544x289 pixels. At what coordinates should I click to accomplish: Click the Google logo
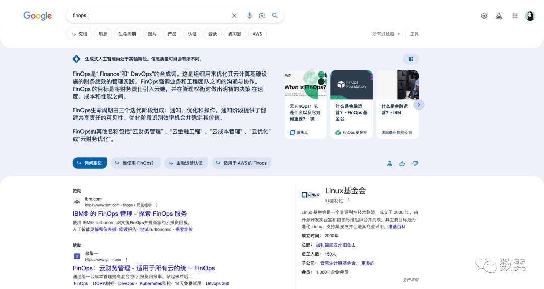click(x=37, y=16)
